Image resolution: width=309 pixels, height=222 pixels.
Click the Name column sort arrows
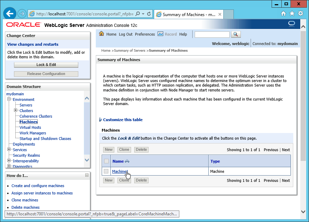[127, 161]
